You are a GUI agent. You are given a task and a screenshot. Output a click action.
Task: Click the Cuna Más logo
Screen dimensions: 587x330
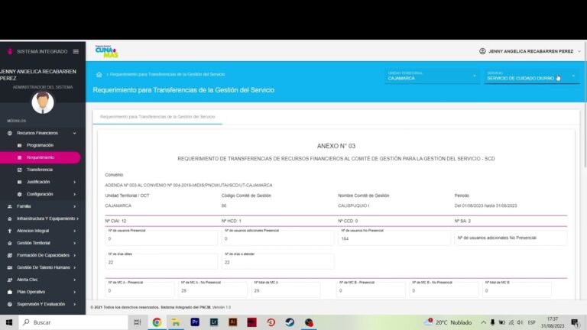[x=106, y=52]
